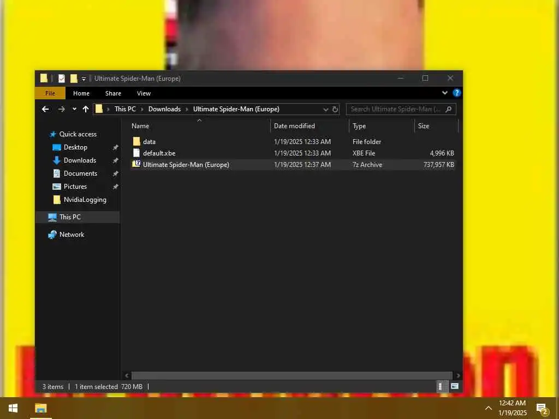Refresh the current folder view
559x419 pixels.
coord(335,109)
